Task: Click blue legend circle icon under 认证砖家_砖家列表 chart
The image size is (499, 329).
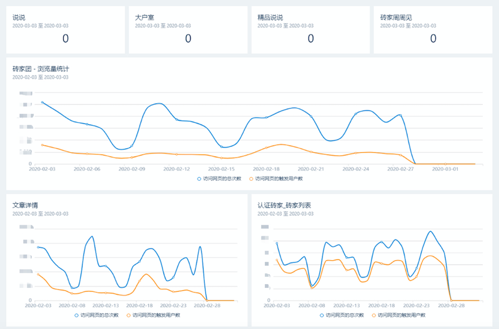Action: 321,315
